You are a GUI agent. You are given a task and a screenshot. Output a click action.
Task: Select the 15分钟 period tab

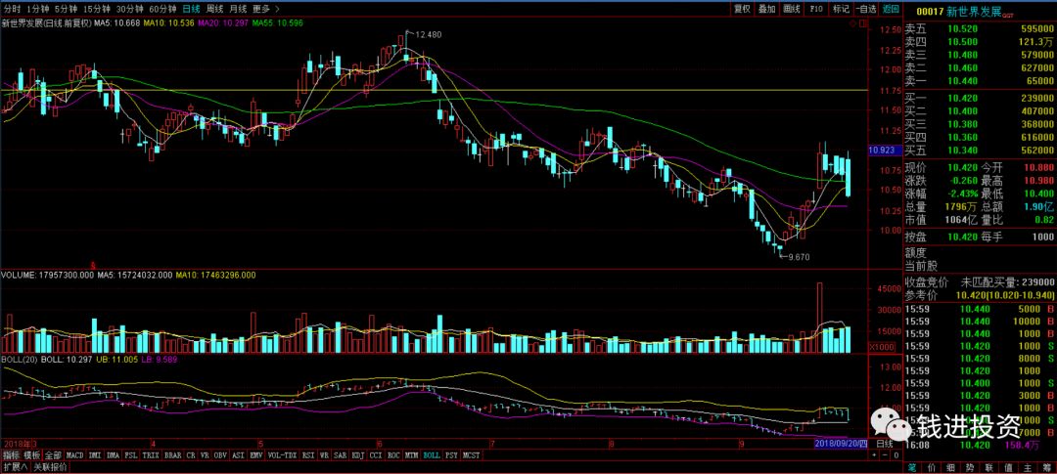(96, 9)
